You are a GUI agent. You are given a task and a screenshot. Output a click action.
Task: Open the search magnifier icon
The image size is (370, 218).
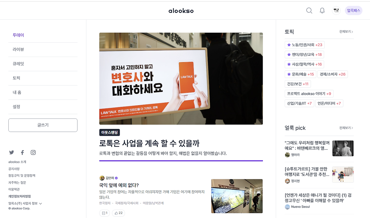coord(309,11)
